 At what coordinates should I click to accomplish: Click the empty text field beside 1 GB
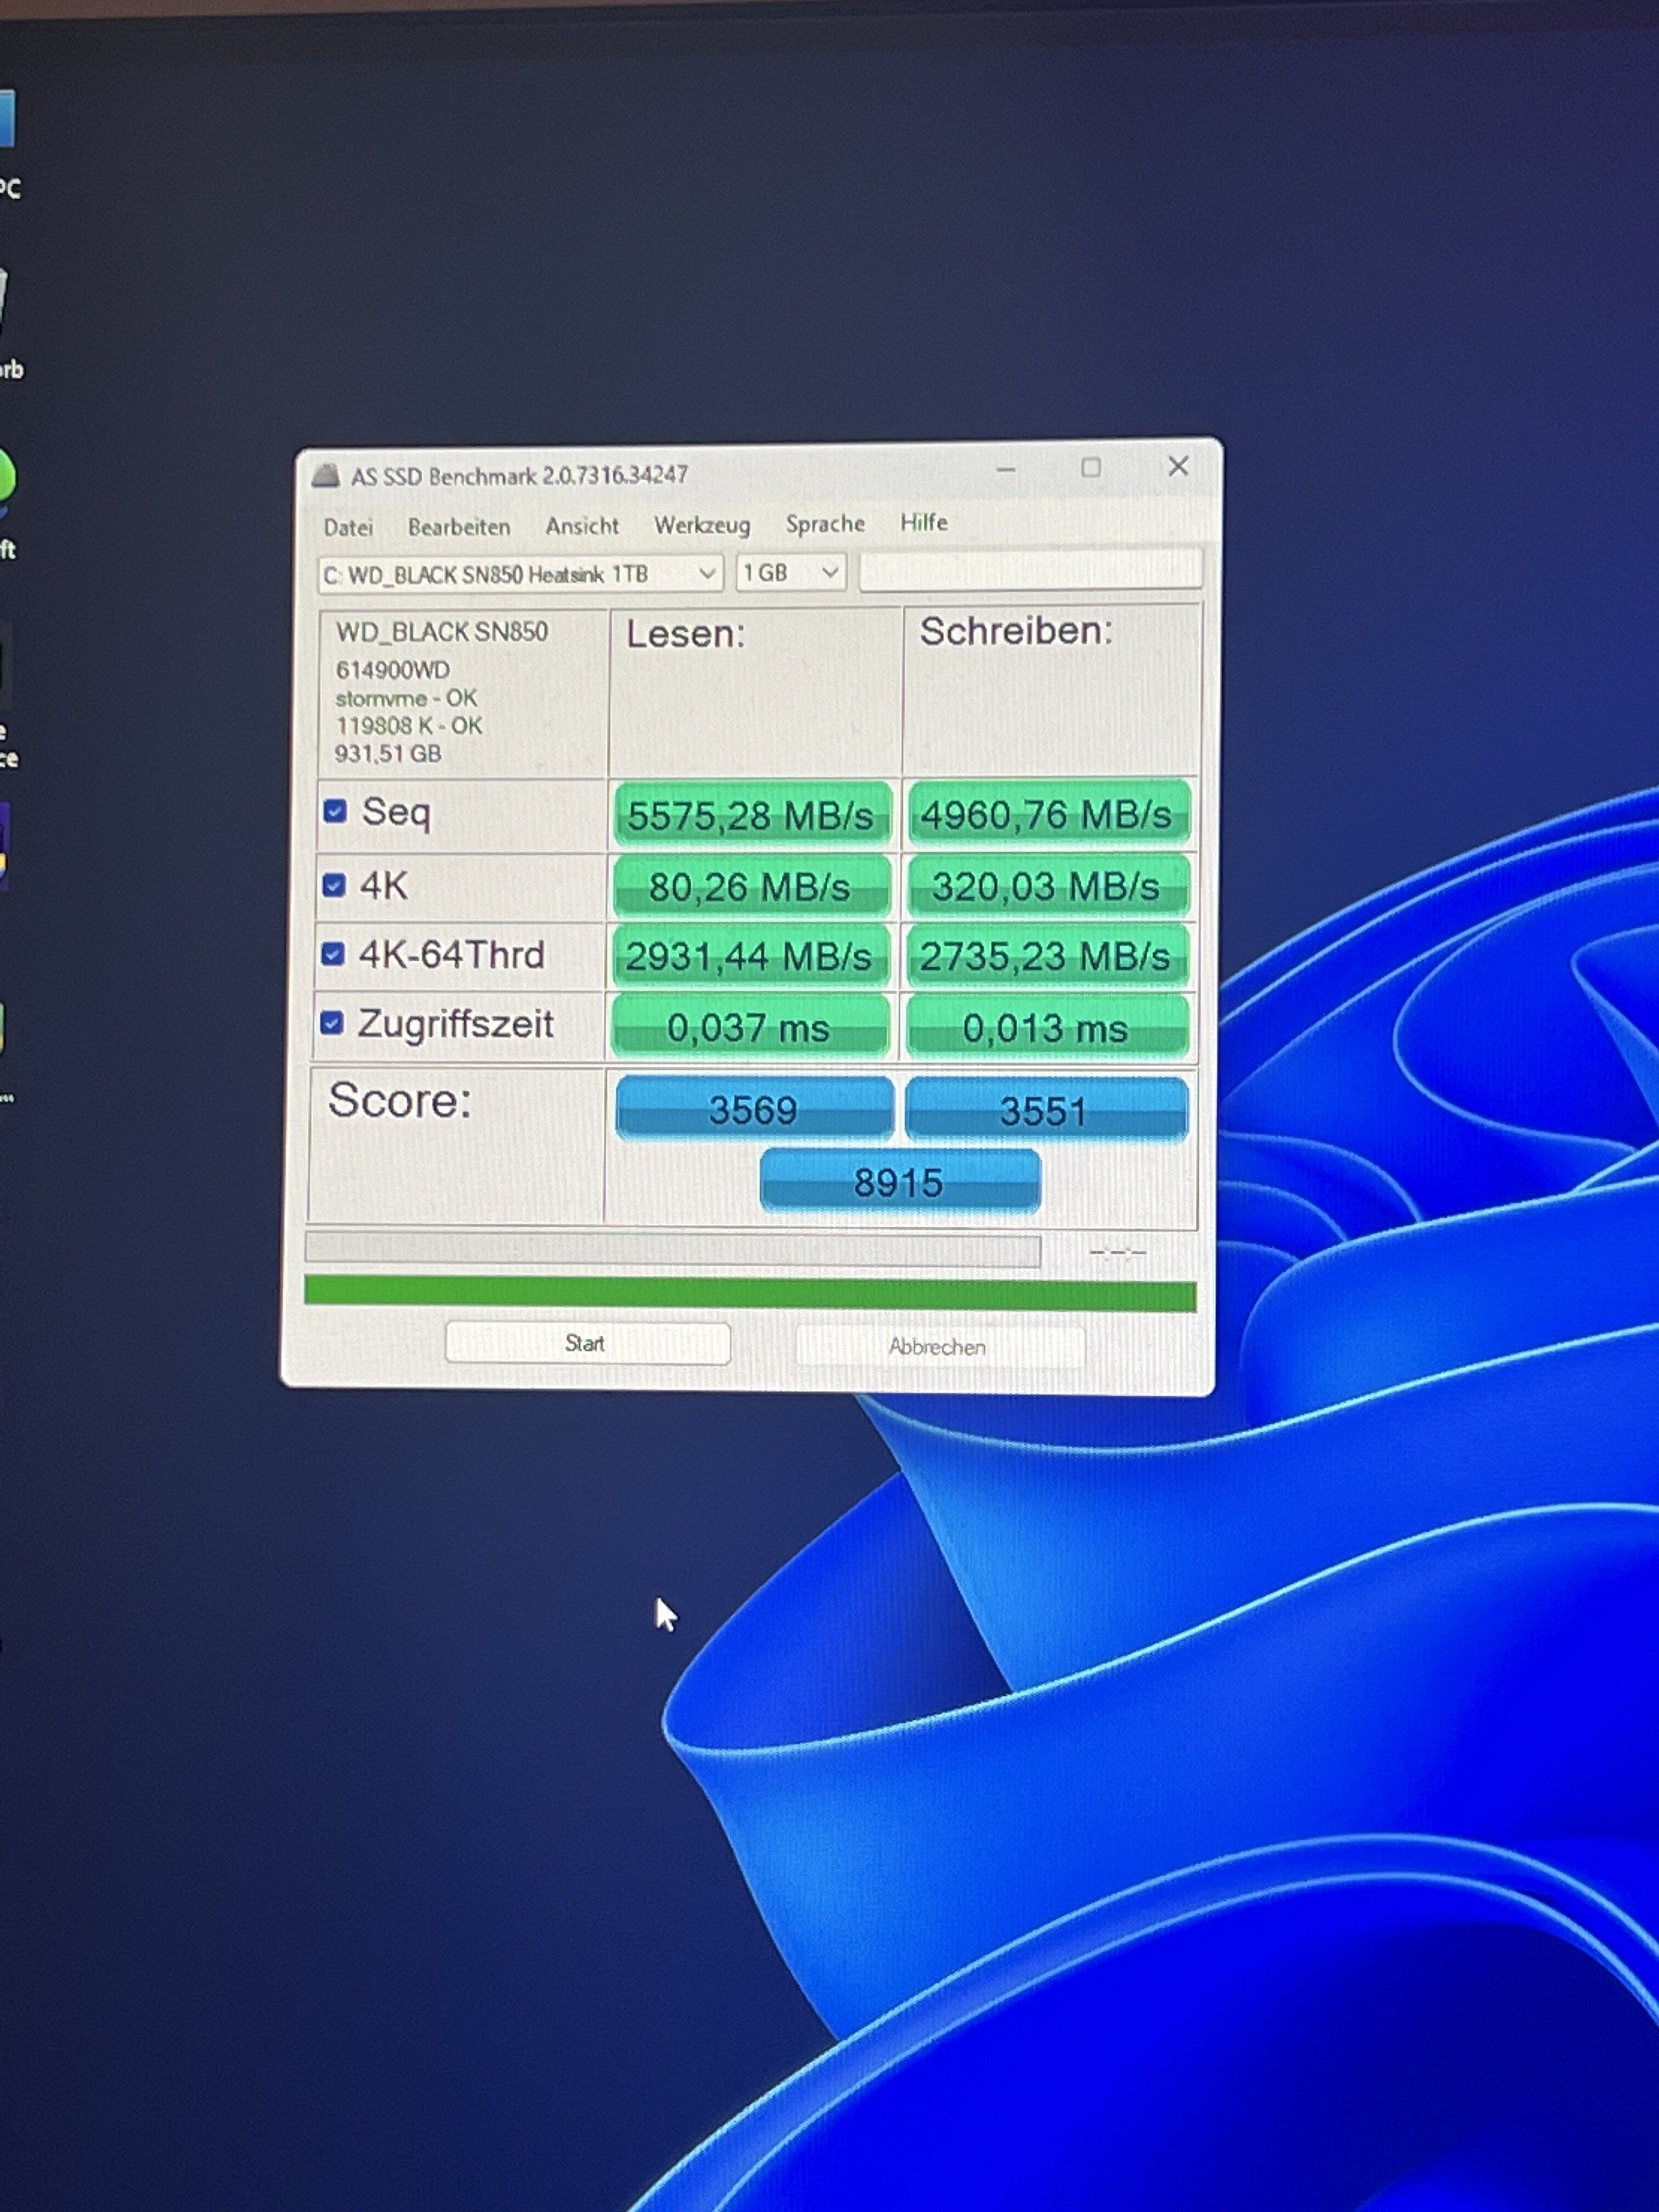click(x=1030, y=570)
